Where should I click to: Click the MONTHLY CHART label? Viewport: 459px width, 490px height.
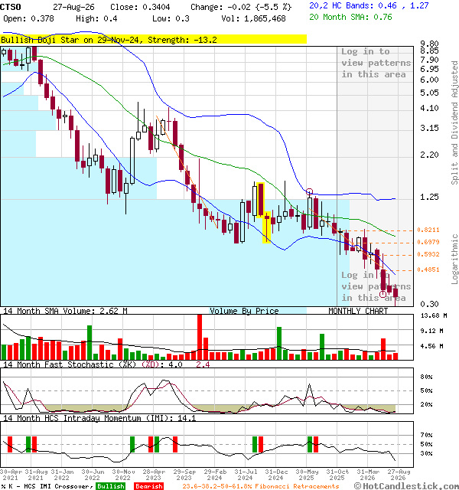pyautogui.click(x=358, y=311)
